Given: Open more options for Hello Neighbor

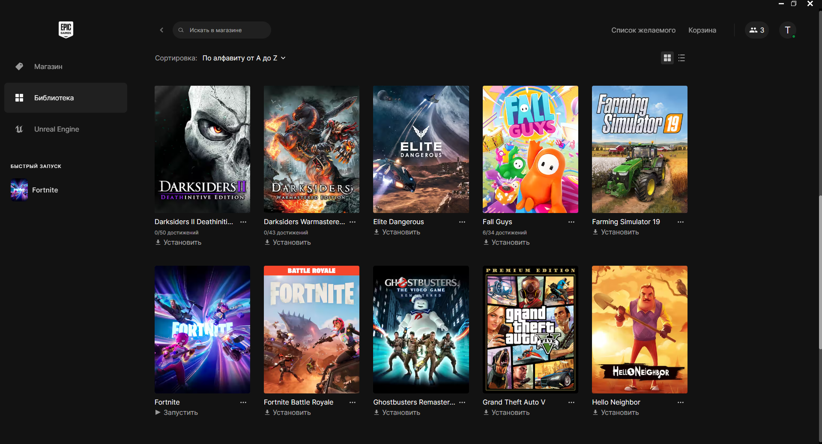Looking at the screenshot, I should [681, 402].
